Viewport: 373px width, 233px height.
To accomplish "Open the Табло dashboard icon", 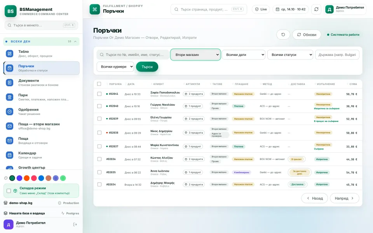I will click(x=9, y=54).
